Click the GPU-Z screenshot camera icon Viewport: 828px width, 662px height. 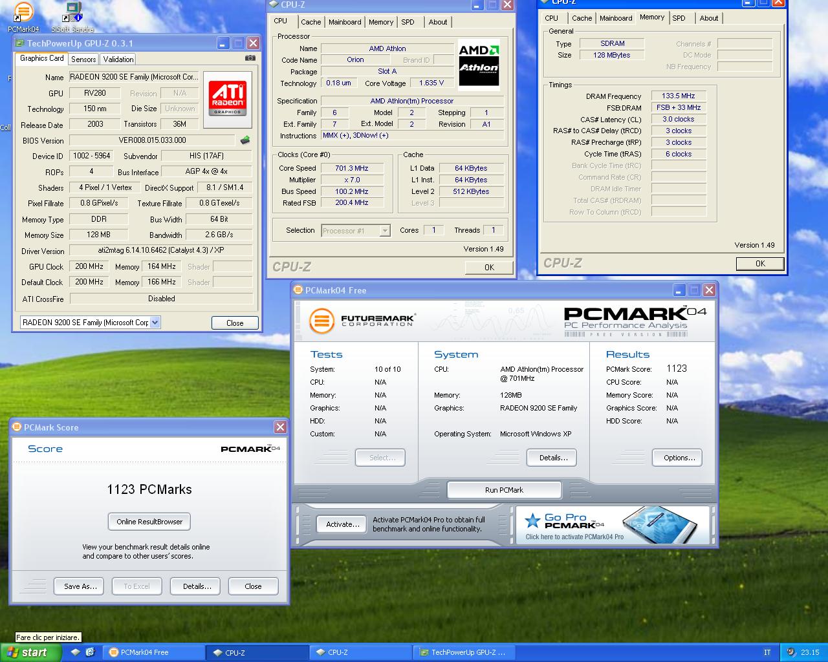click(250, 58)
